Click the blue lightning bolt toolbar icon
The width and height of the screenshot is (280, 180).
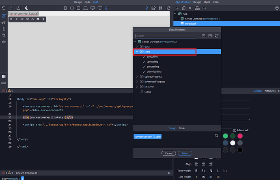coord(147,8)
